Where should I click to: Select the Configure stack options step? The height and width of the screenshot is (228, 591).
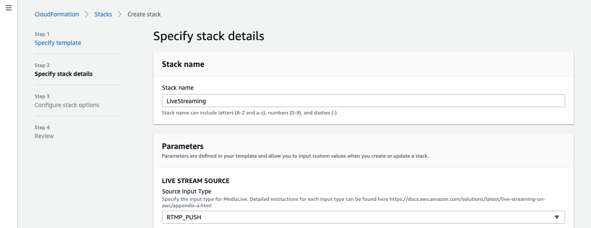coord(67,105)
